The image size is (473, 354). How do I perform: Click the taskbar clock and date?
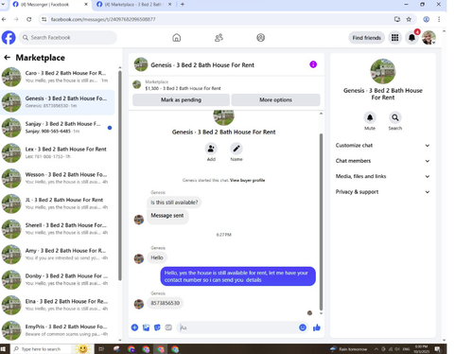421,349
